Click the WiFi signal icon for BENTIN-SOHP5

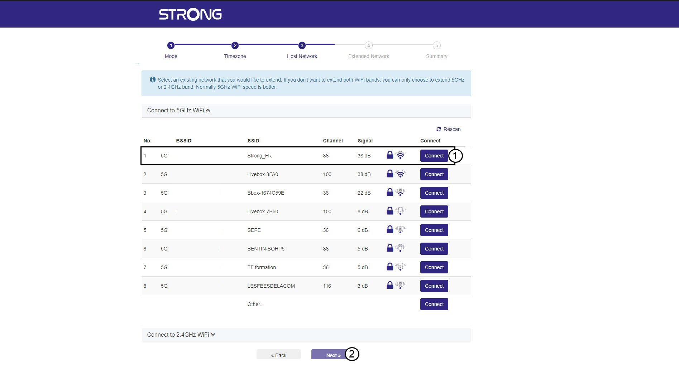(x=400, y=248)
